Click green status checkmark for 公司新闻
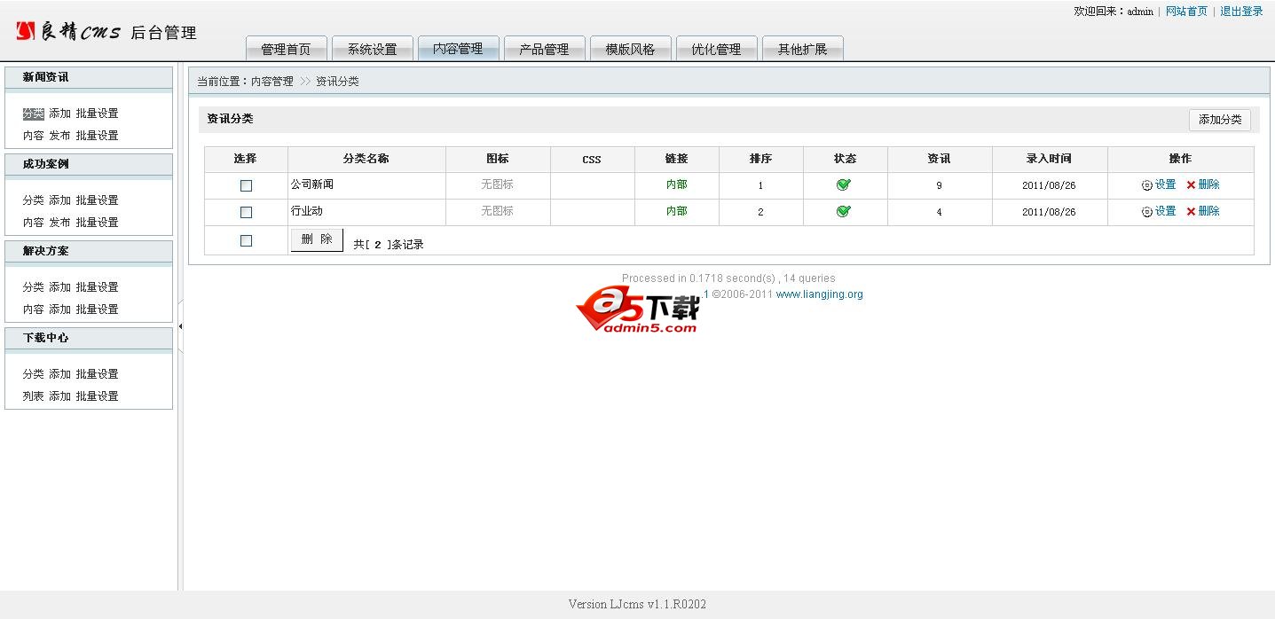Viewport: 1275px width, 619px height. point(844,184)
